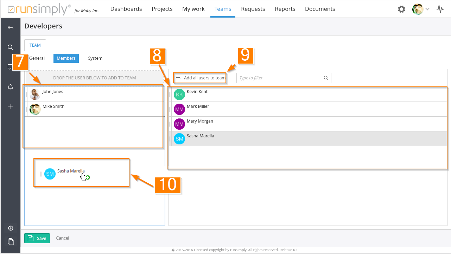The width and height of the screenshot is (451, 254).
Task: Click the activity pulse icon
Action: (x=440, y=9)
